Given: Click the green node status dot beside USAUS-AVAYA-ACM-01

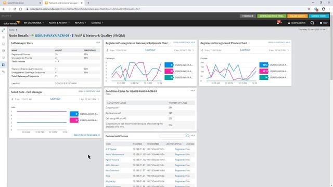Looking at the screenshot, I should pos(33,35).
